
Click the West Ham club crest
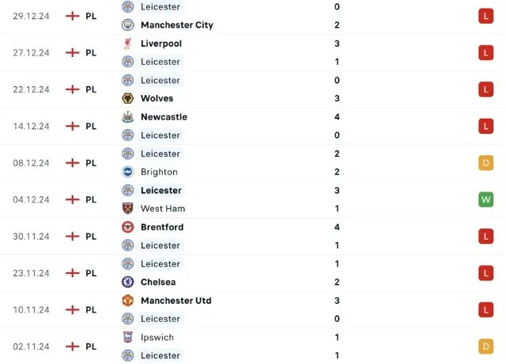pos(127,208)
